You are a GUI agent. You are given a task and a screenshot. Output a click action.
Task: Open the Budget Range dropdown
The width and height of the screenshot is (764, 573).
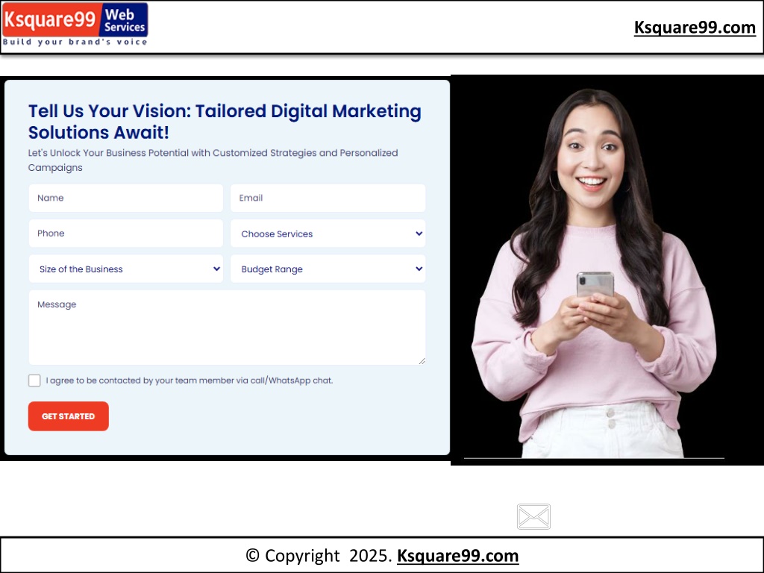pos(328,269)
